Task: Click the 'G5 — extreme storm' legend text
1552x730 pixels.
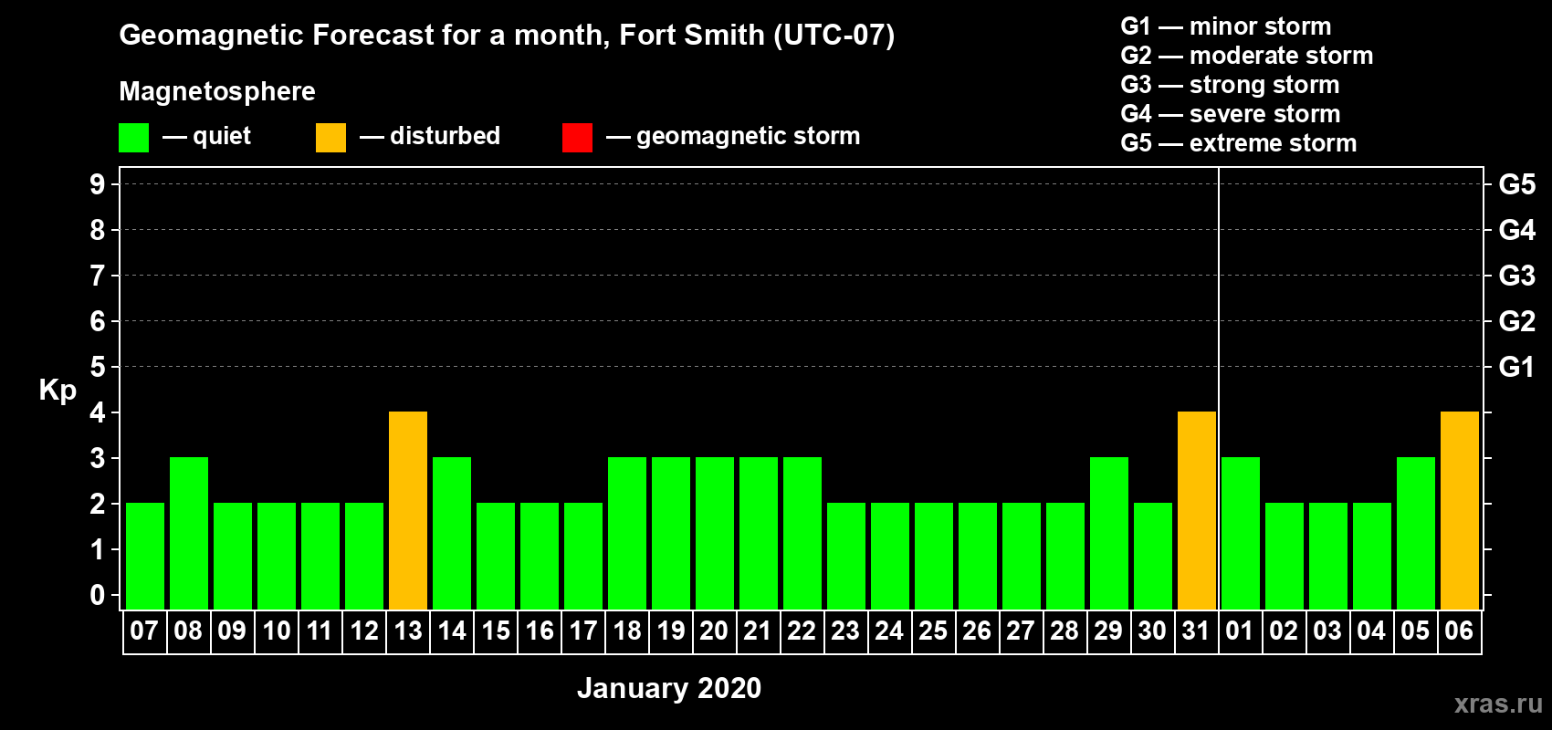Action: pyautogui.click(x=1239, y=143)
